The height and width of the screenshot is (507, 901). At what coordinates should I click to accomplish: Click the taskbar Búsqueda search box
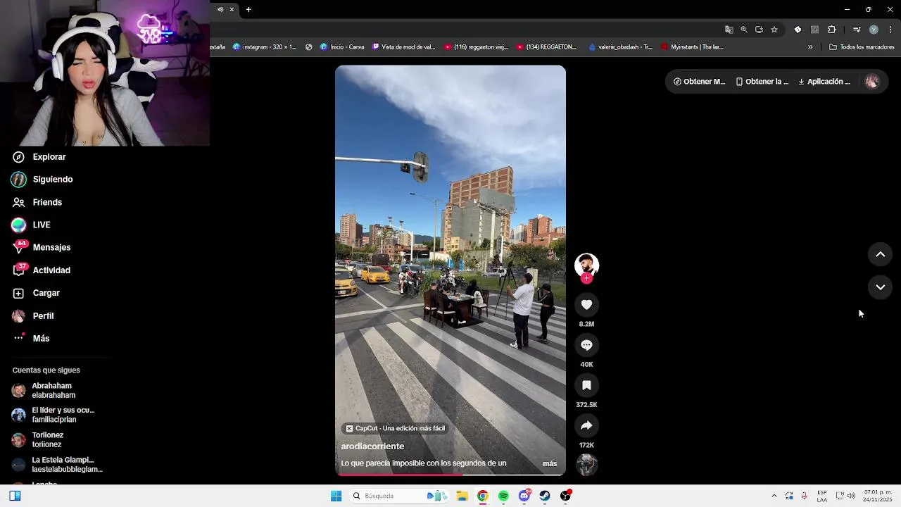tap(398, 496)
